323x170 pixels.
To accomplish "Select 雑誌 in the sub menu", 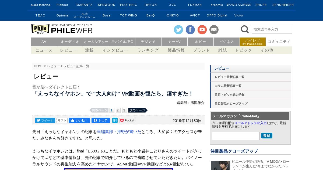I will click(223, 50).
